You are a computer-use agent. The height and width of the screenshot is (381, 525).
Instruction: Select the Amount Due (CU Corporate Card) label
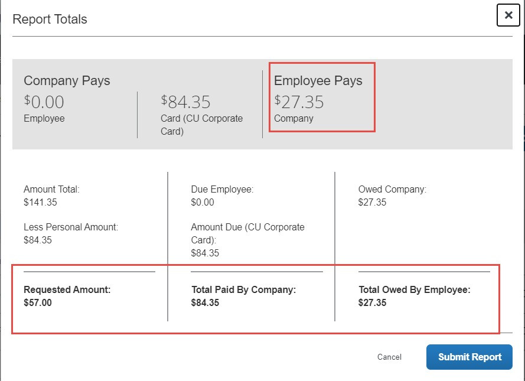(x=247, y=233)
